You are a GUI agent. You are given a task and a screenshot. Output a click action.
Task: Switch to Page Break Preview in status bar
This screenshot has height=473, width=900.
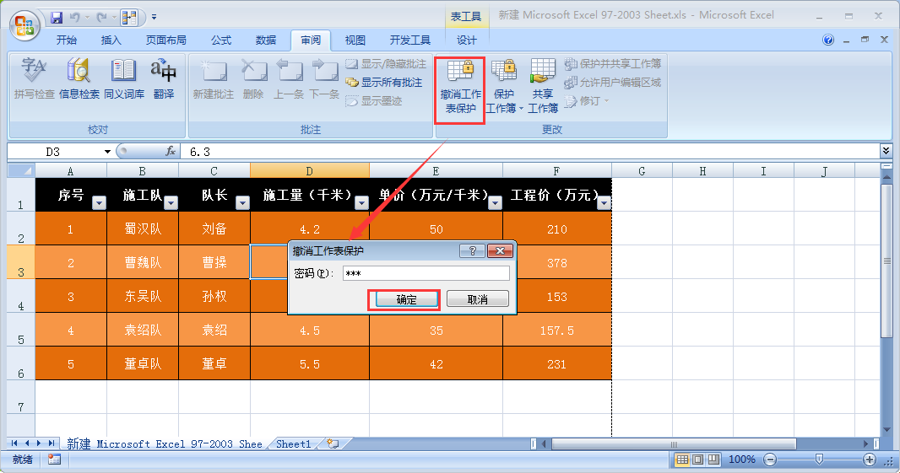[713, 460]
